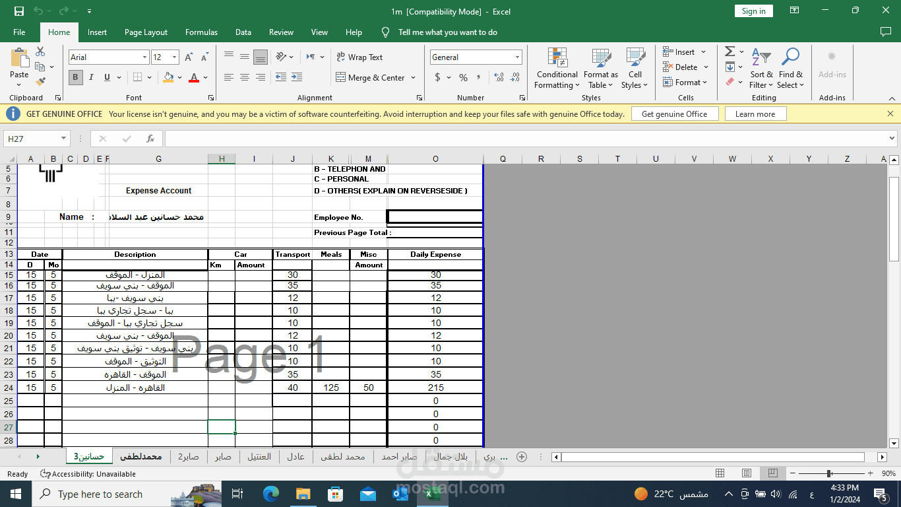
Task: Click the Format Painter brush icon
Action: pos(40,82)
